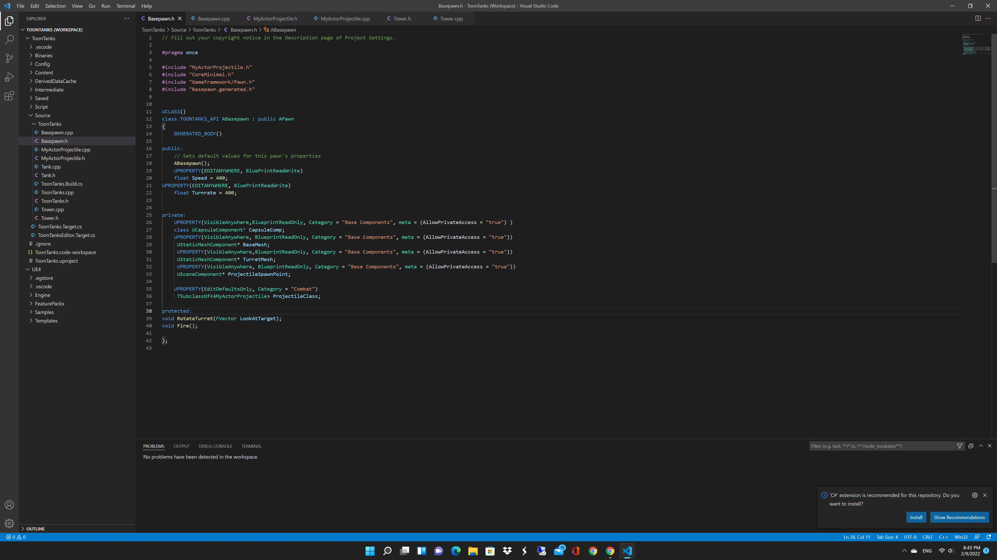Click the Search icon in activity bar
997x560 pixels.
(x=10, y=39)
